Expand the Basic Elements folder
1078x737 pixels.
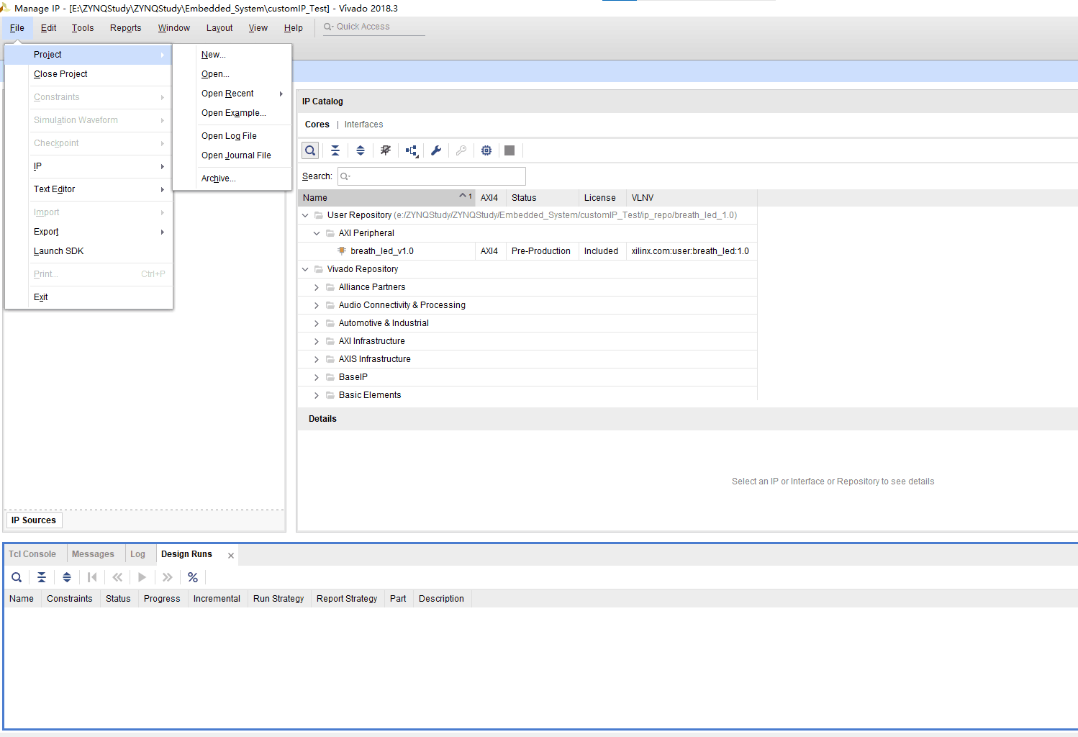pyautogui.click(x=317, y=395)
